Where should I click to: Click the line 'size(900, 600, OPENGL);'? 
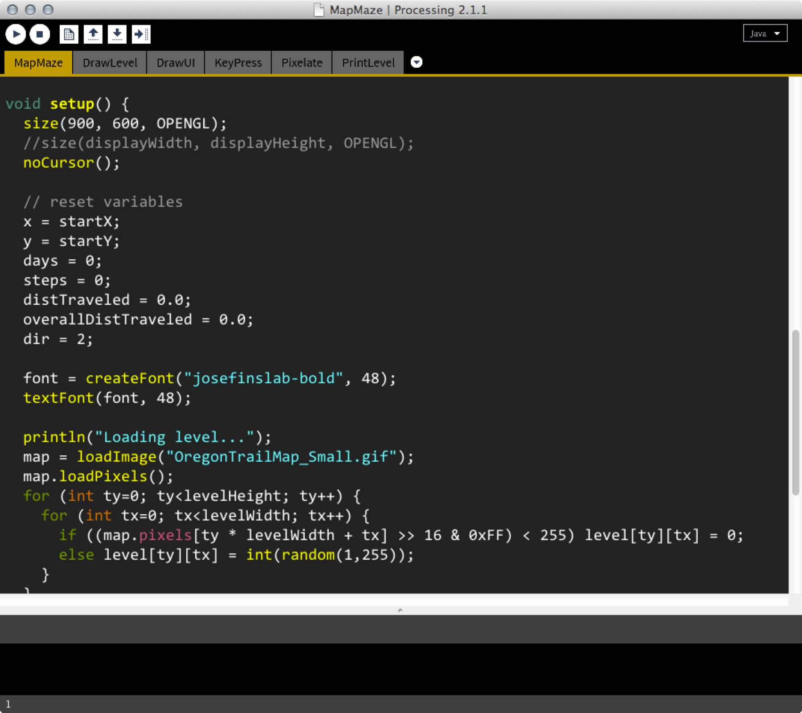pyautogui.click(x=125, y=123)
